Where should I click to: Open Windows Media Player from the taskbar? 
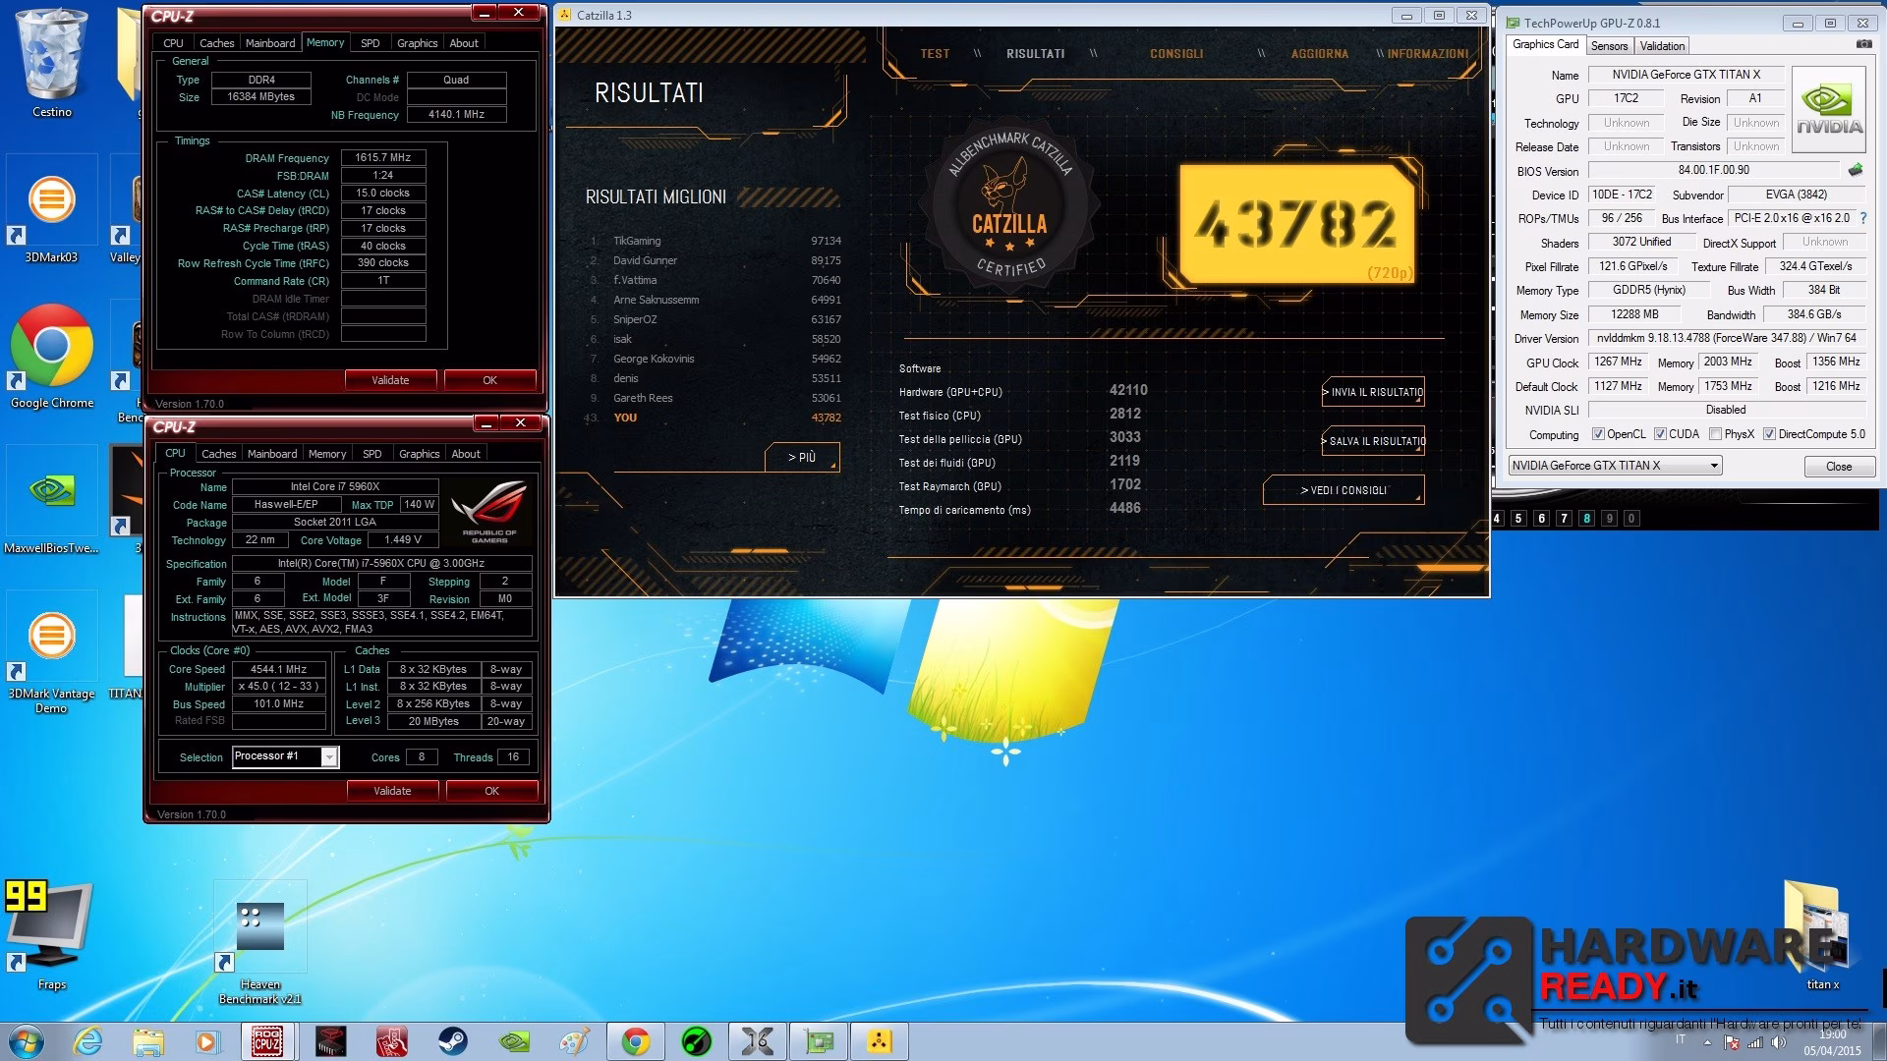click(206, 1041)
